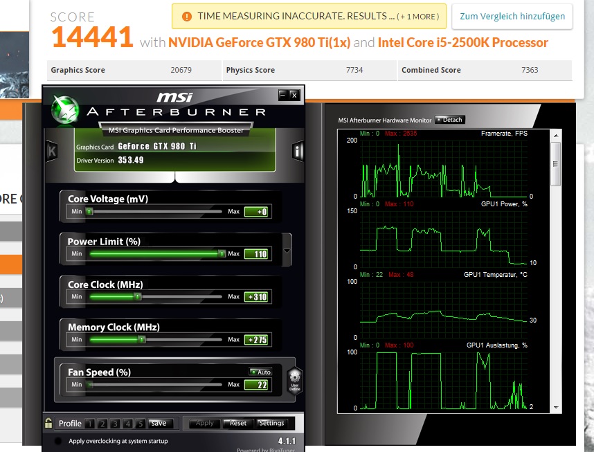Click the Combined Score 7363 value
Viewport: 594px width, 452px height.
(x=530, y=70)
